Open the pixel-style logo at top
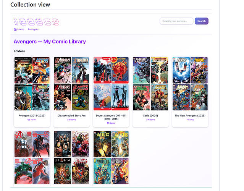Viewport: 244px width, 191px height. point(36,21)
